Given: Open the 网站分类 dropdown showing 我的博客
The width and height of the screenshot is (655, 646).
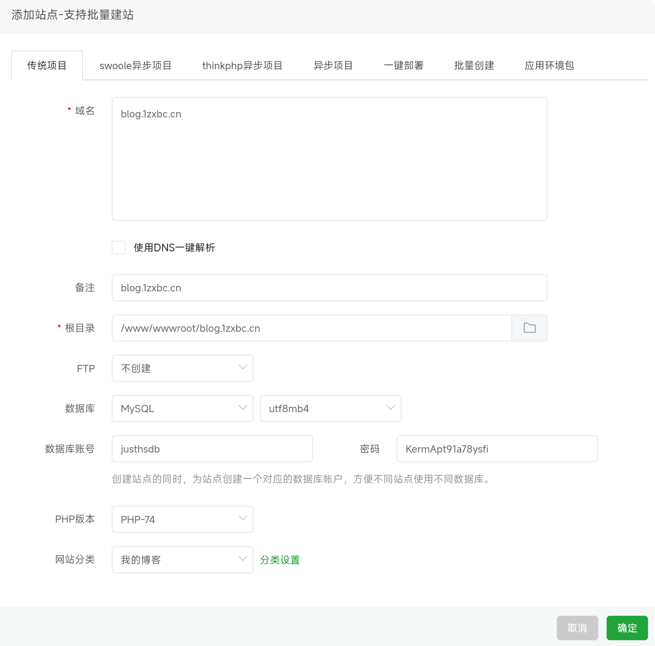Looking at the screenshot, I should [182, 560].
